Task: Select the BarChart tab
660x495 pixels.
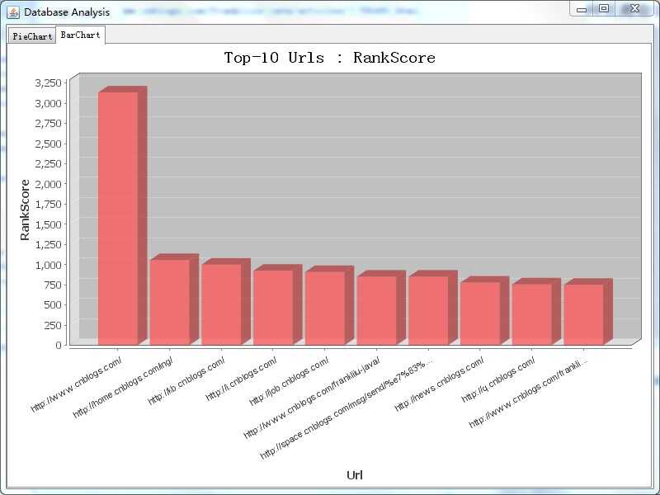Action: [80, 35]
